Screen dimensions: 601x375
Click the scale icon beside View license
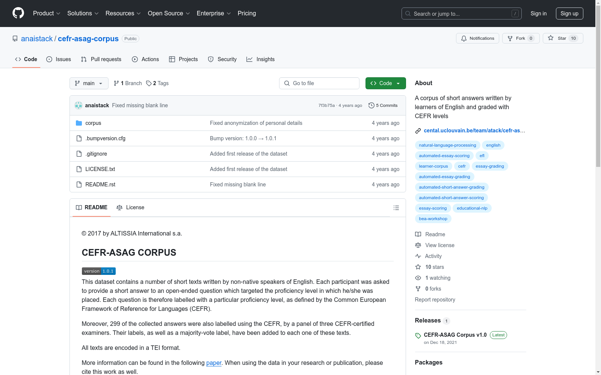[418, 245]
